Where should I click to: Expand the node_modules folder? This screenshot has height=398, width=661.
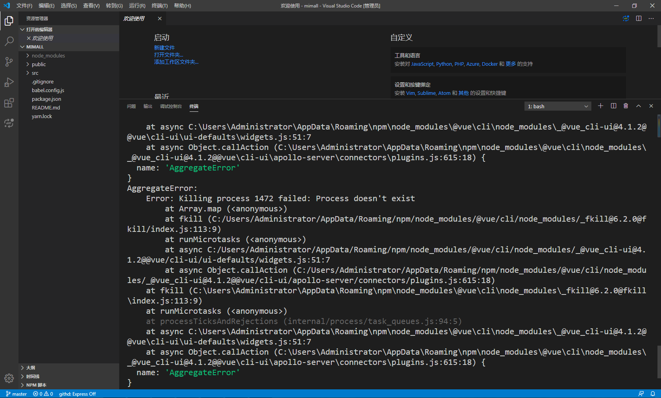click(x=69, y=56)
